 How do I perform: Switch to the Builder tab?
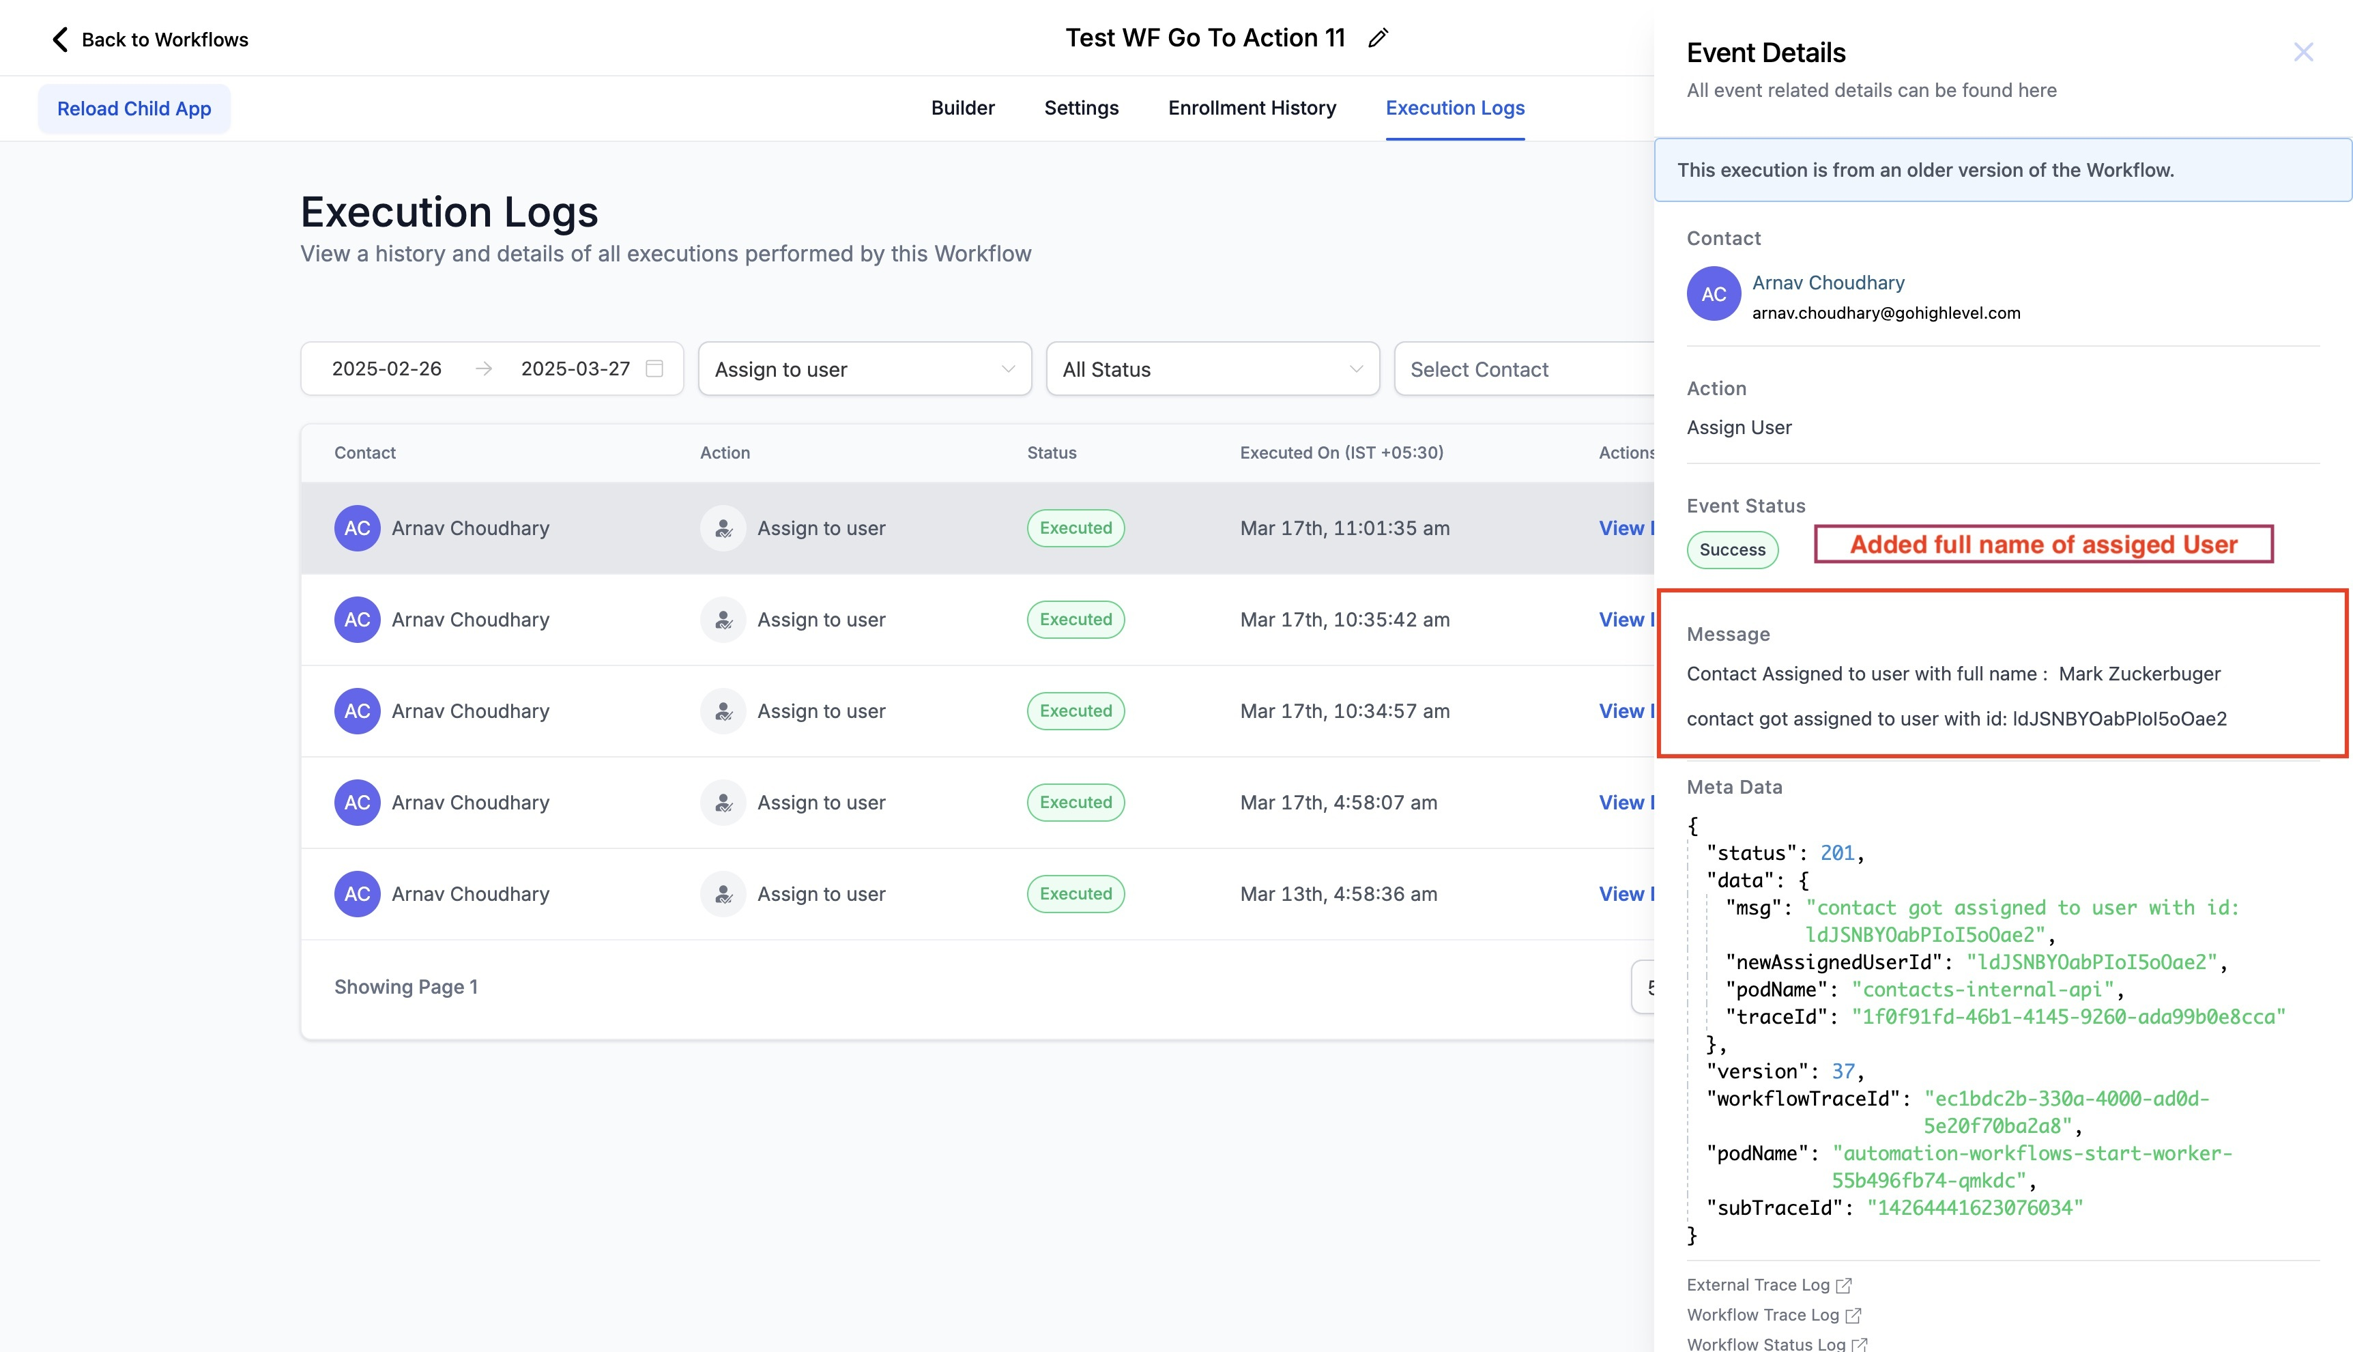tap(962, 108)
